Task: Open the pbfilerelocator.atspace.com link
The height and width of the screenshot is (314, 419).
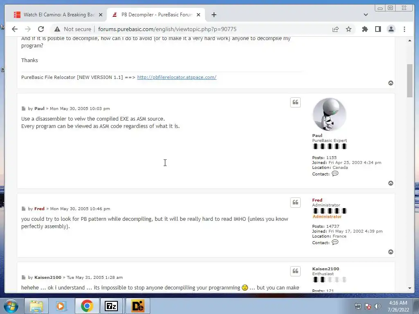Action: point(177,77)
